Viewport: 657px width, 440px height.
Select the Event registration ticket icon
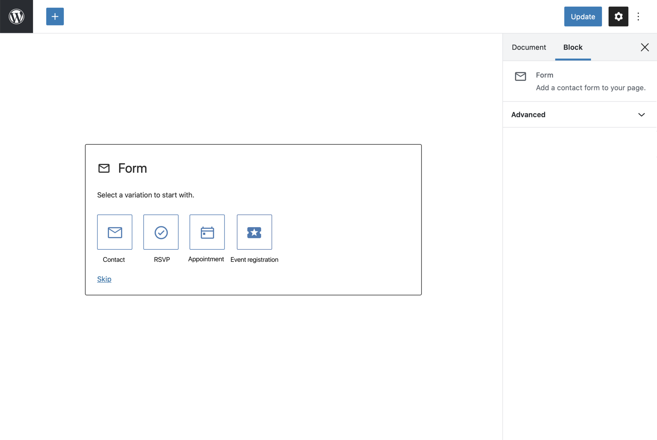[x=254, y=232]
